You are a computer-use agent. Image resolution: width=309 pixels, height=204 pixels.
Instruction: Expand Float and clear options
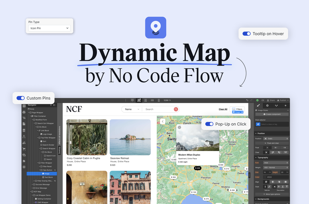tap(272, 143)
